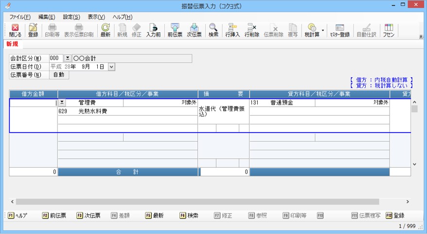Click the 最新 (refresh) toolbar icon
The width and height of the screenshot is (427, 234).
click(x=105, y=30)
